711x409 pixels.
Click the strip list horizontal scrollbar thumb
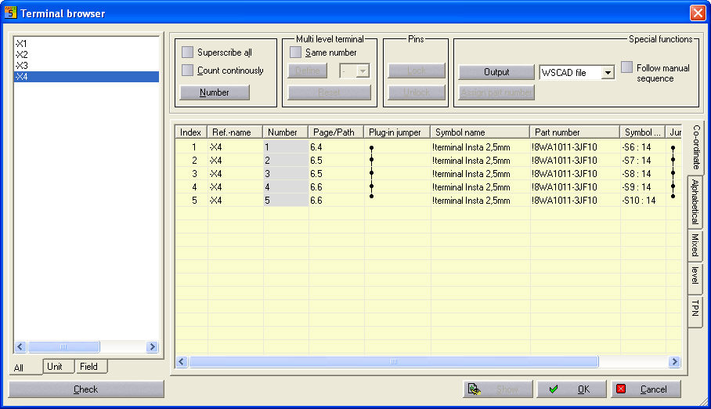click(63, 347)
